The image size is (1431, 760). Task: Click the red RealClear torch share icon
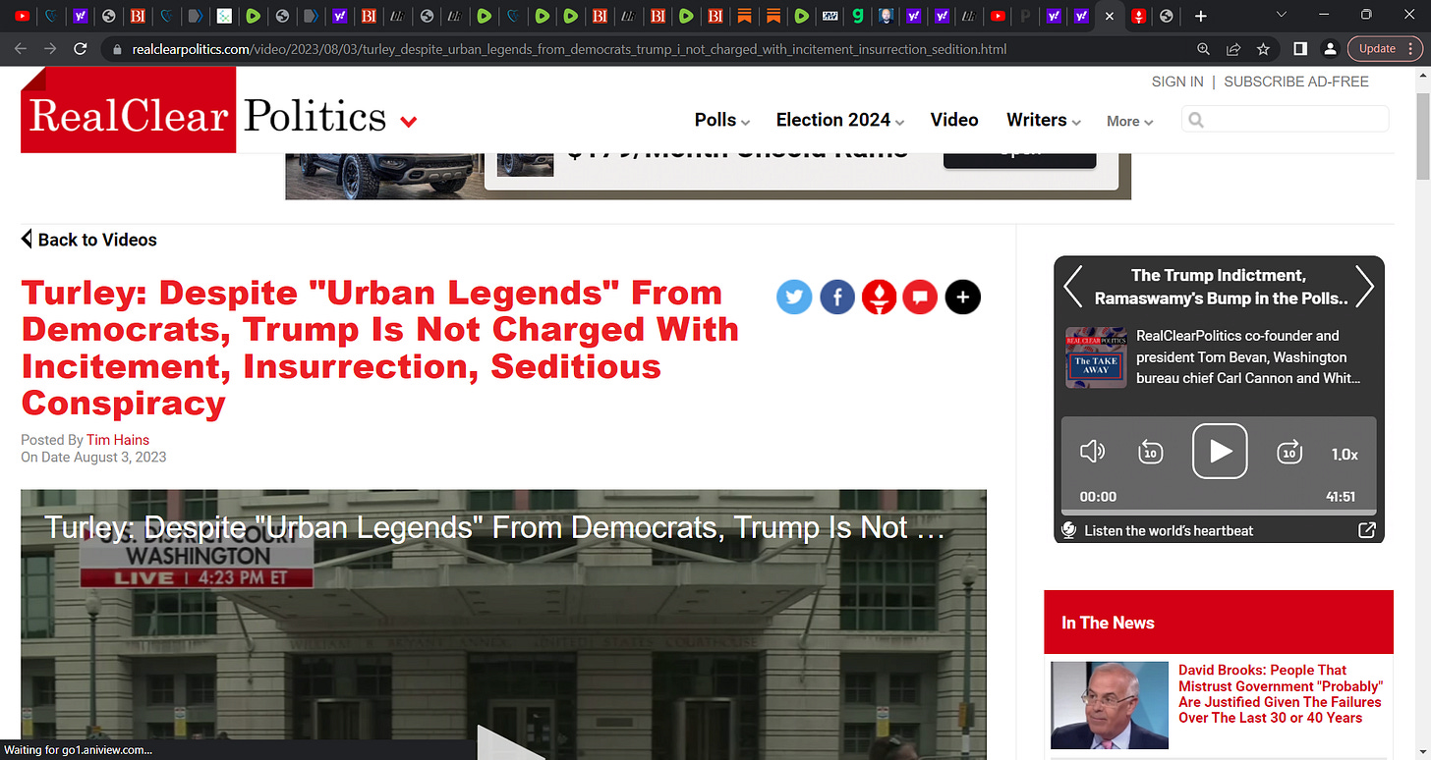pyautogui.click(x=879, y=297)
